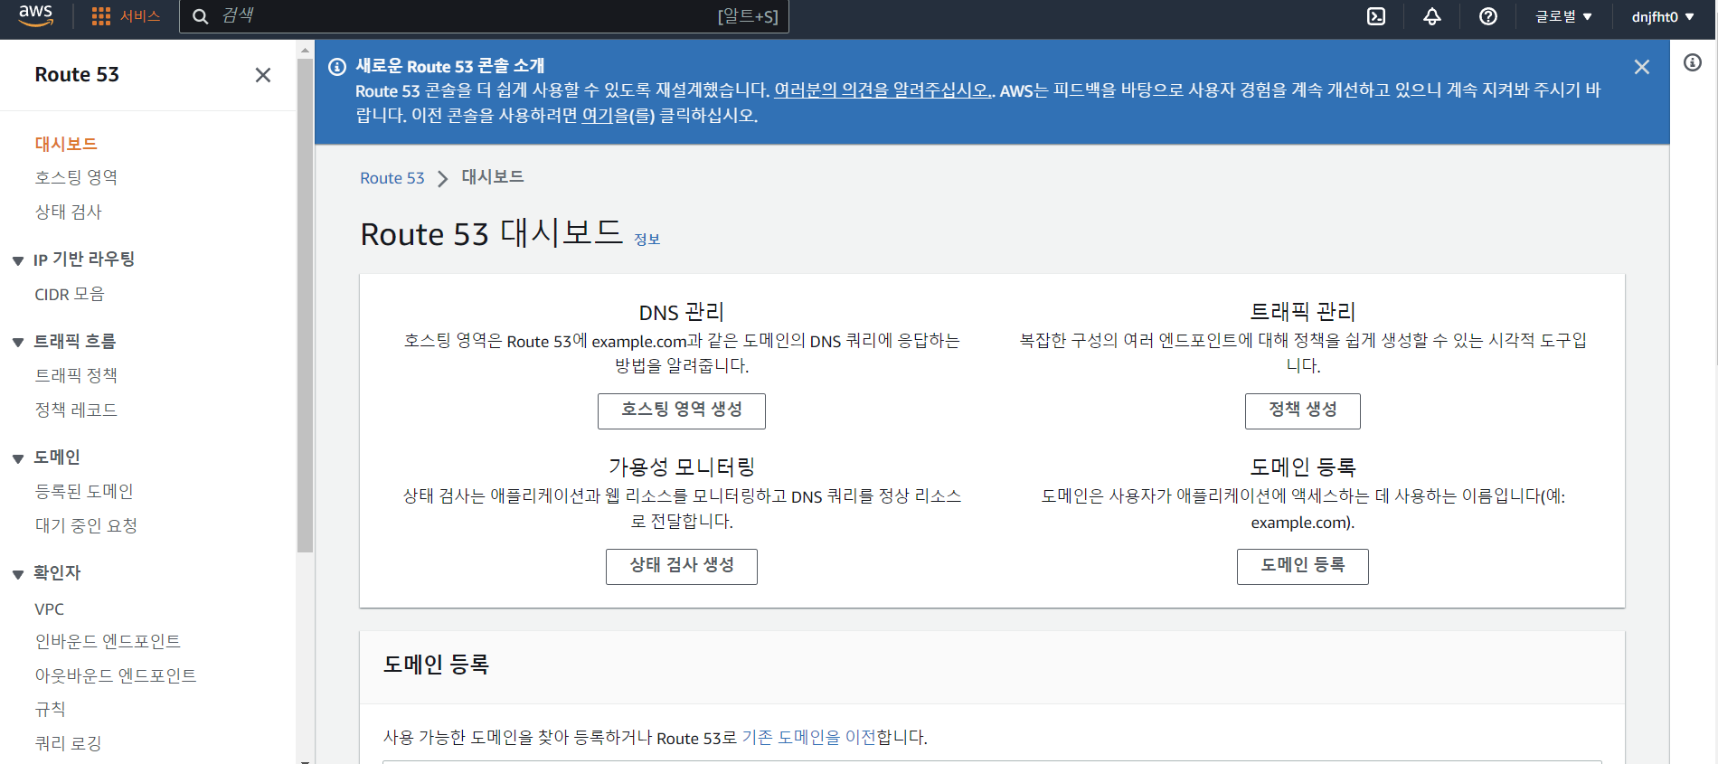1718x764 pixels.
Task: Click the 정책 생성 button
Action: click(x=1303, y=410)
